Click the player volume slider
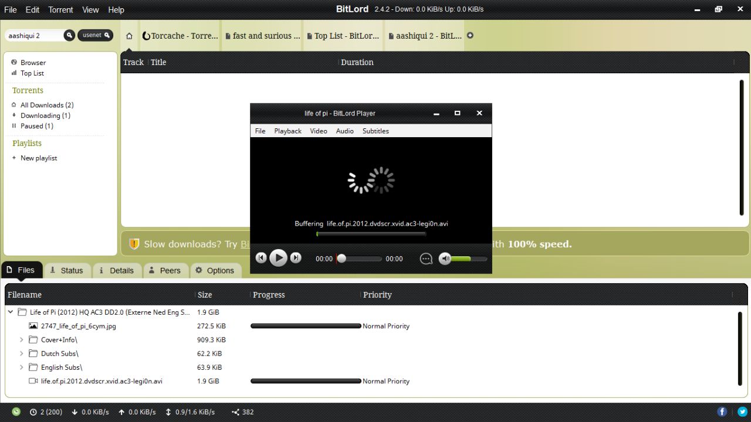The height and width of the screenshot is (422, 751). pyautogui.click(x=469, y=258)
